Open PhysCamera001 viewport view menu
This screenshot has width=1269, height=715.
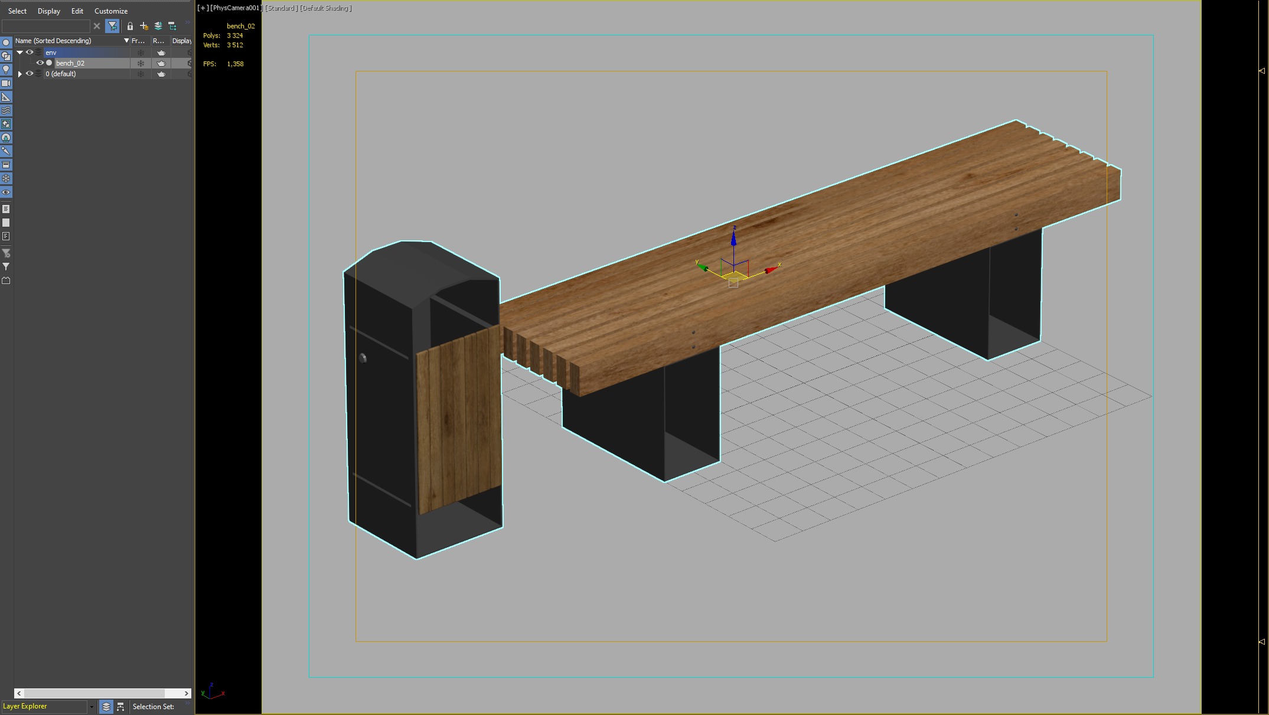(x=236, y=8)
